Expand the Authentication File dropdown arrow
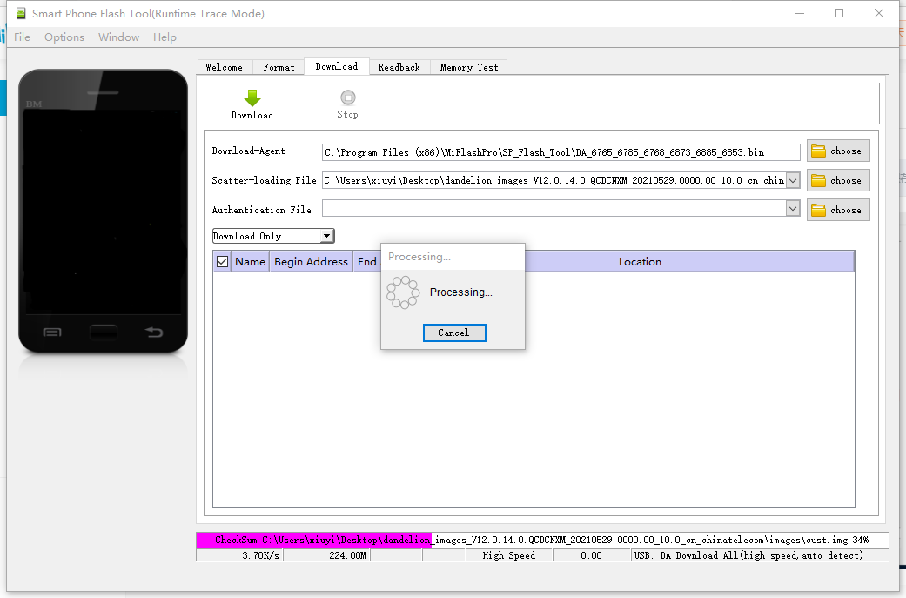906x598 pixels. point(793,208)
